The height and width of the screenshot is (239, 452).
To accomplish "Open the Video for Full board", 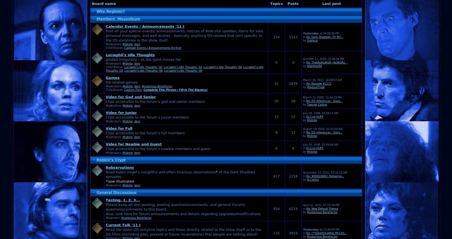I will tap(119, 128).
